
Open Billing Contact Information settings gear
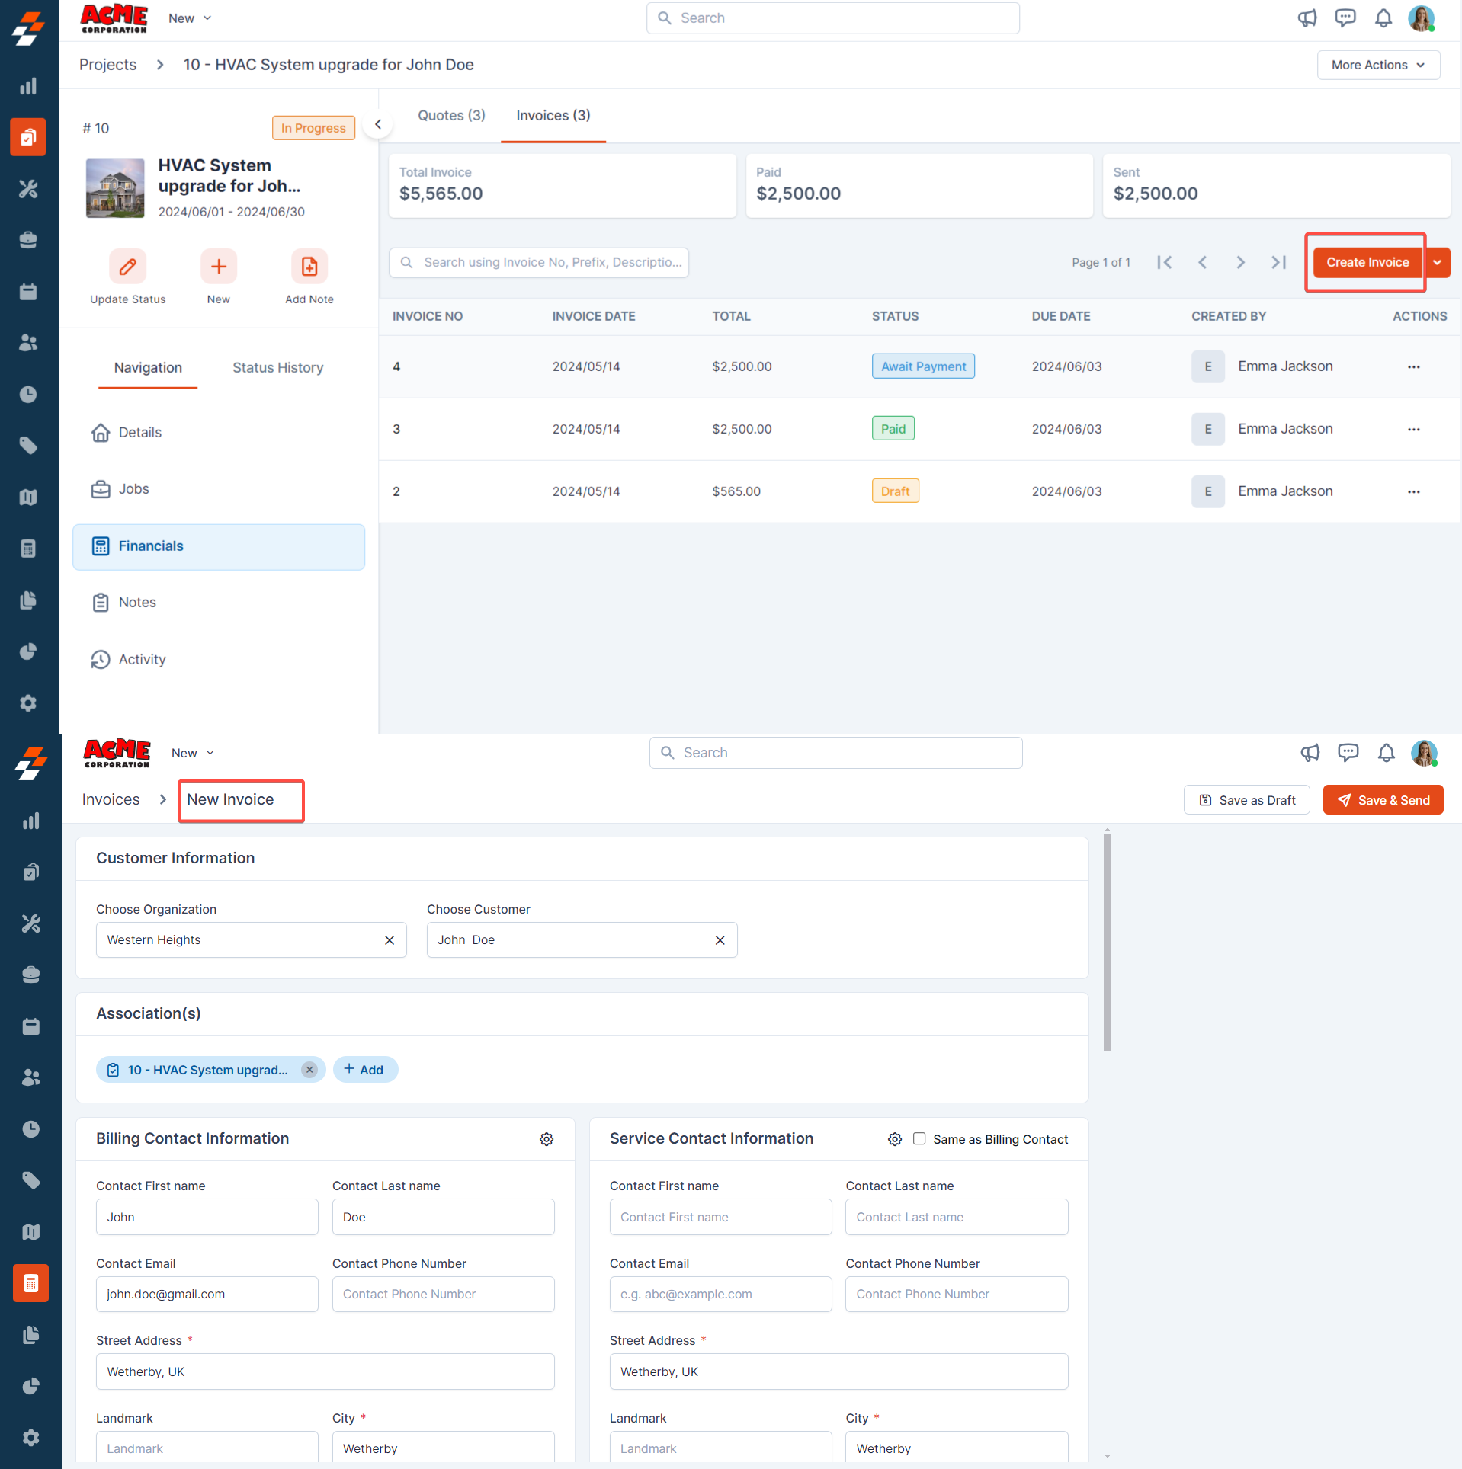(546, 1138)
